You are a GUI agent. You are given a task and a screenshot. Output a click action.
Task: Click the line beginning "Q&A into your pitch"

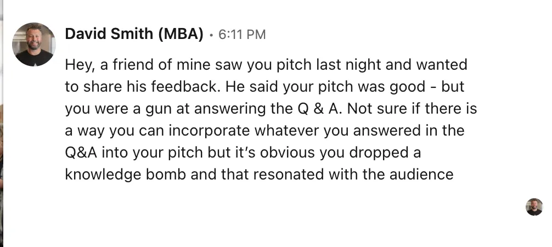[x=243, y=153]
